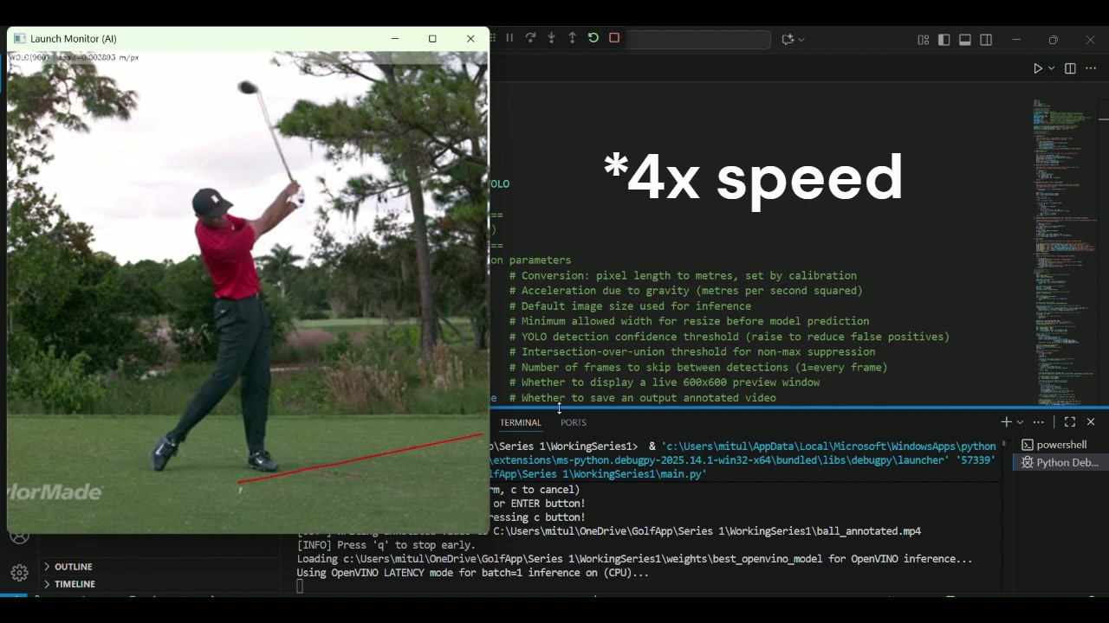Viewport: 1109px width, 623px height.
Task: Switch to the PORTS panel tab
Action: pyautogui.click(x=574, y=422)
